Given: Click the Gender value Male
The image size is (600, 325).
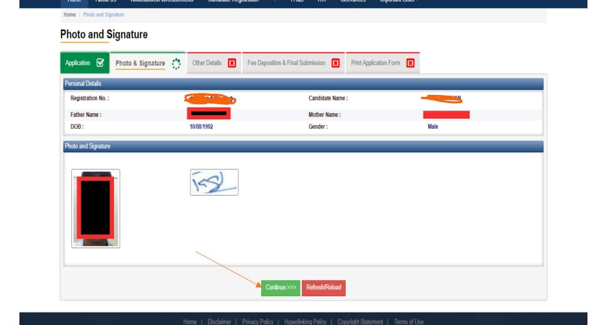Looking at the screenshot, I should tap(433, 126).
